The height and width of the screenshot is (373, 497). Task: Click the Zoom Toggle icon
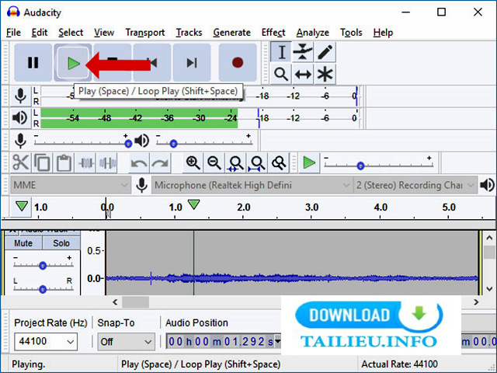[x=279, y=163]
